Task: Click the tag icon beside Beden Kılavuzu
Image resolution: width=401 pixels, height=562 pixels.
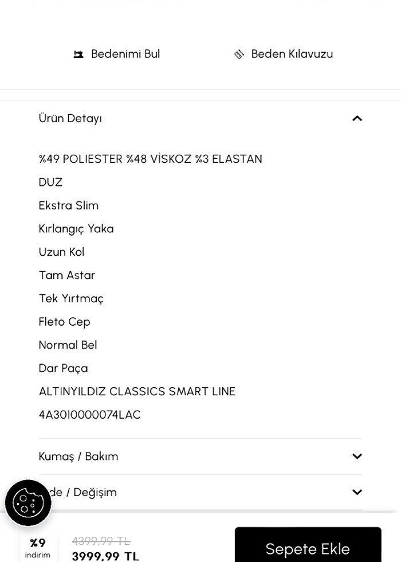Action: click(239, 53)
